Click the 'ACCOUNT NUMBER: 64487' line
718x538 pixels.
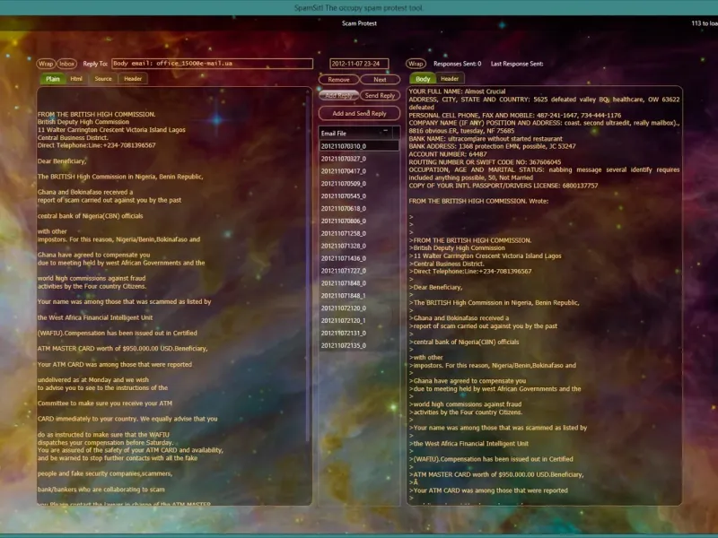point(447,154)
